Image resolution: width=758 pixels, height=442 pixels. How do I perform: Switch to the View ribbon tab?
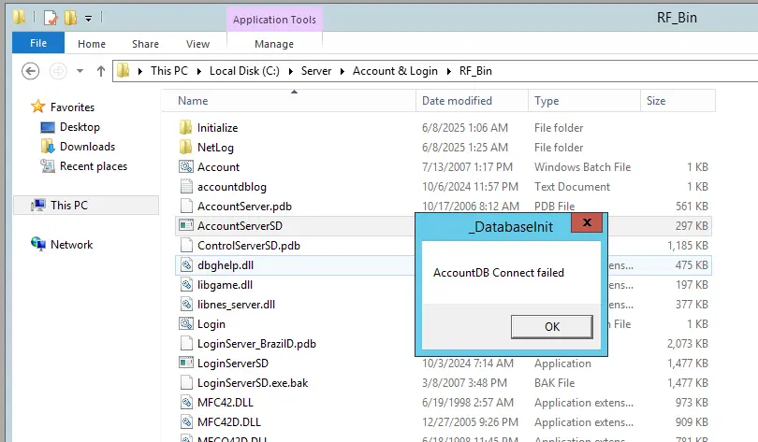(x=197, y=44)
